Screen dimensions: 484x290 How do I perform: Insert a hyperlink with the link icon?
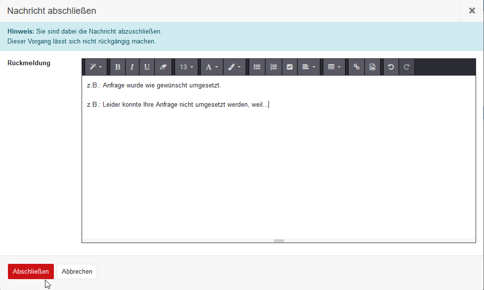[x=356, y=67]
